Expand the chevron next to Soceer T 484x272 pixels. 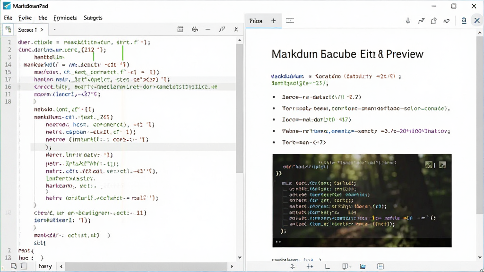(x=42, y=30)
